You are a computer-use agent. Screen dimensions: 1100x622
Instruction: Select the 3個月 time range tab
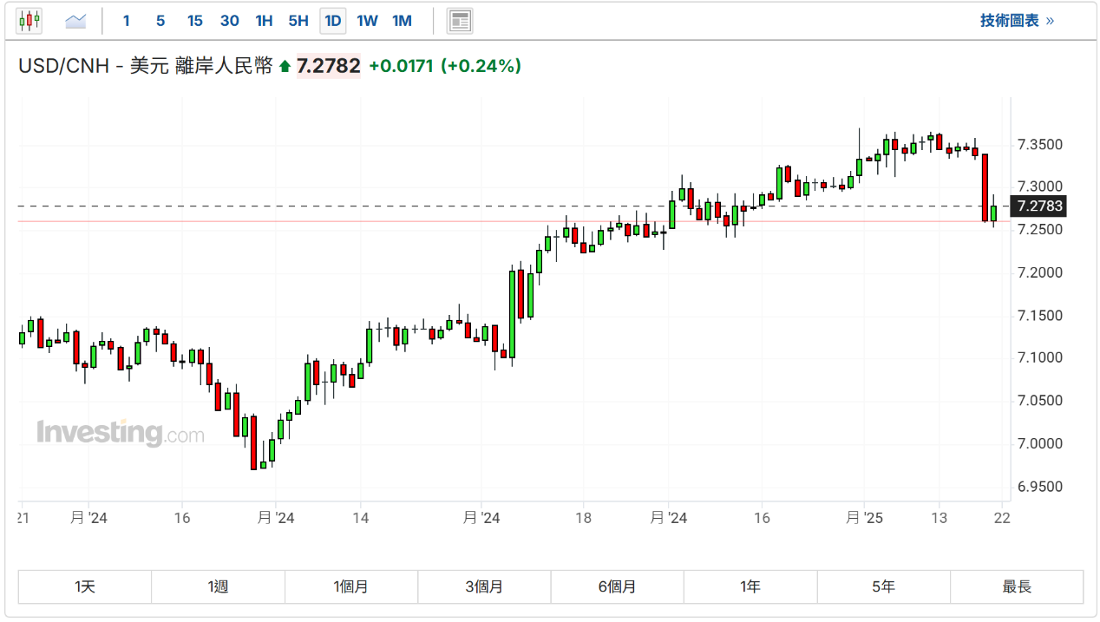click(484, 587)
